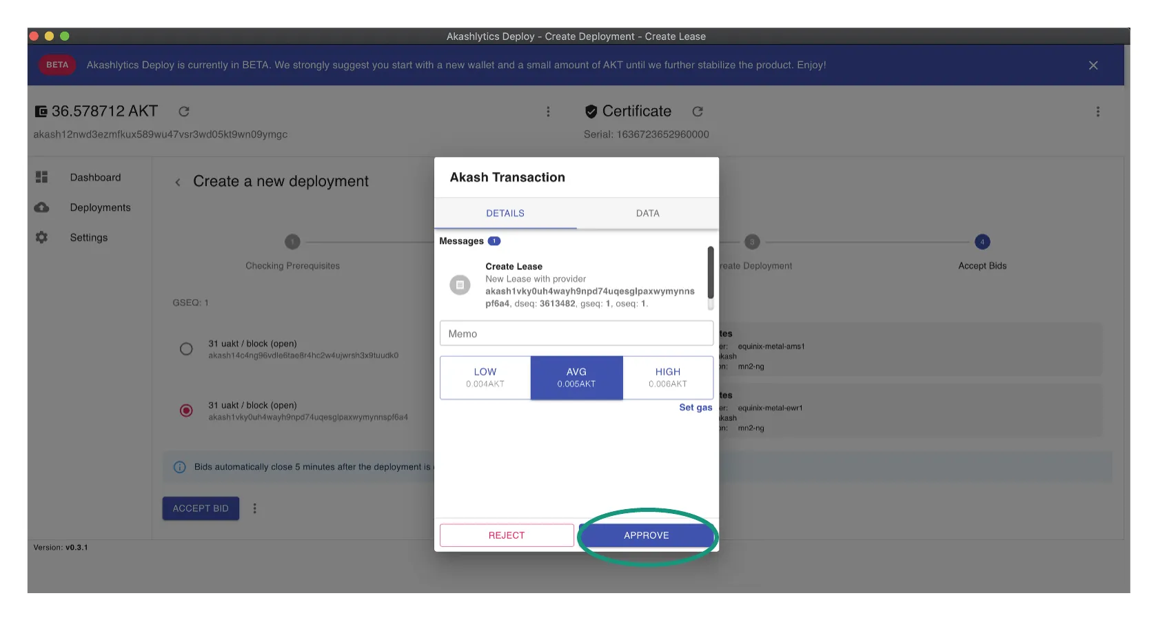Approve the Akash transaction
This screenshot has width=1158, height=620.
pos(646,535)
